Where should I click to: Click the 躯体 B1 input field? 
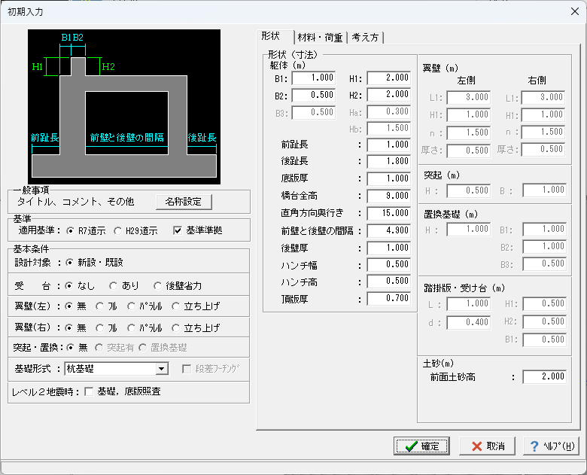[x=314, y=78]
